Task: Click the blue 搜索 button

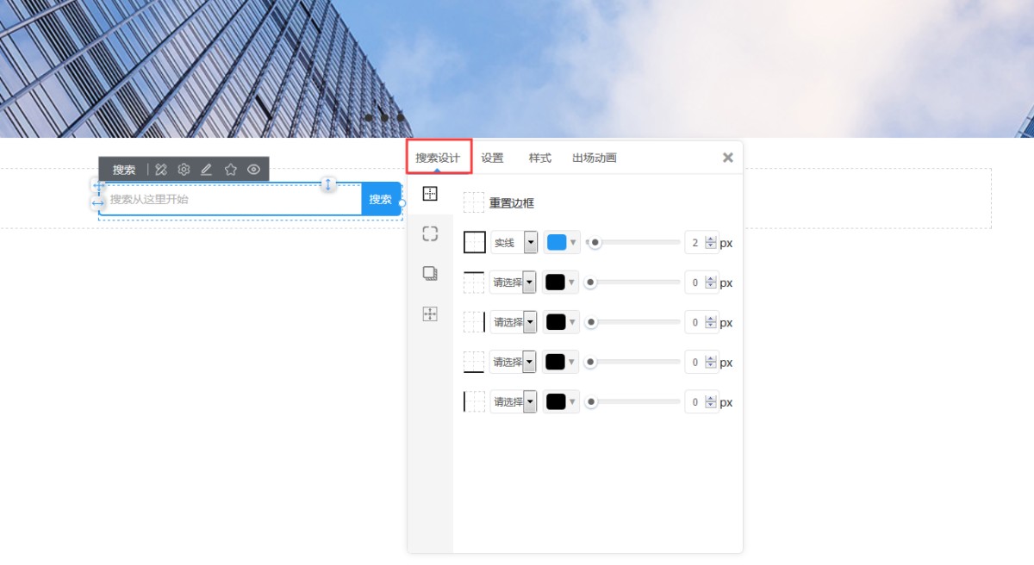Action: coord(381,199)
